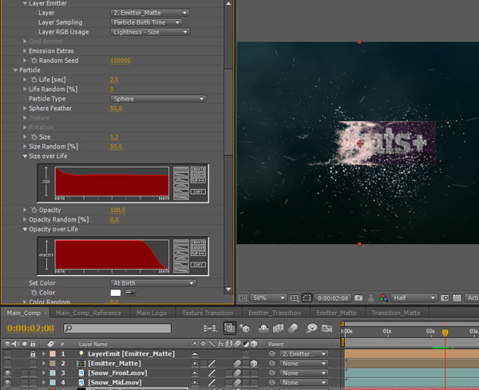Open the Texture Transition tab
Viewport: 479px width, 390px height.
click(x=208, y=313)
